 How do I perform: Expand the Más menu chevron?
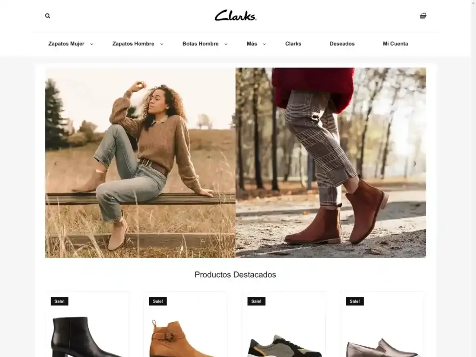pyautogui.click(x=264, y=44)
